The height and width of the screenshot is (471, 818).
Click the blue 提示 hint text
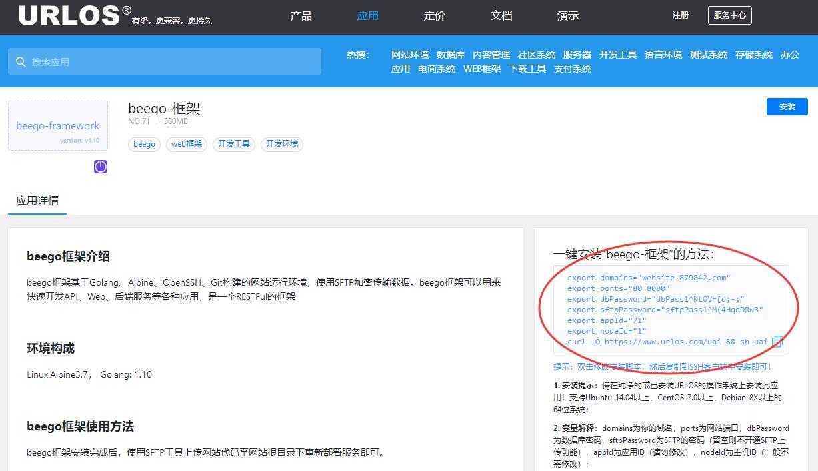(662, 367)
